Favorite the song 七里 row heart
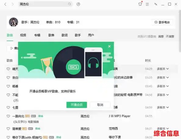Screen dimensions: 181x139 [8, 108]
